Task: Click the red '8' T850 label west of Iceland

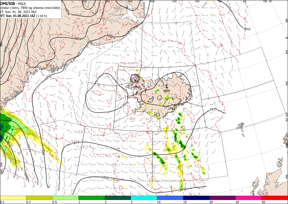Action: (x=98, y=85)
